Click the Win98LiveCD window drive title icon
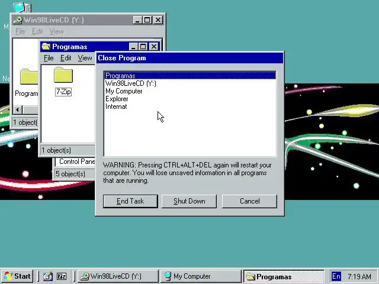The image size is (379, 284). point(18,20)
